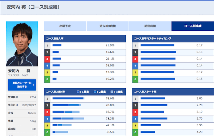Click course 1 badge in コース別3連対率
The height and width of the screenshot is (136, 214).
(47, 99)
